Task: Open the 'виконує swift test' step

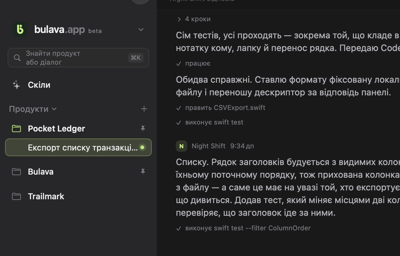Action: click(210, 122)
